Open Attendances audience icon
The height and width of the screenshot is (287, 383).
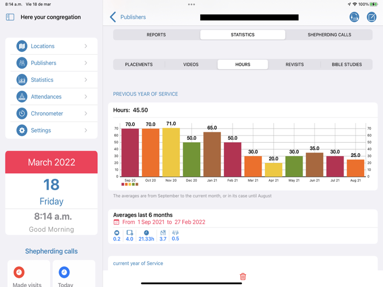click(22, 97)
